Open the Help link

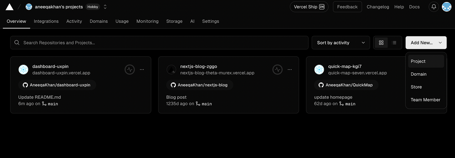(399, 7)
